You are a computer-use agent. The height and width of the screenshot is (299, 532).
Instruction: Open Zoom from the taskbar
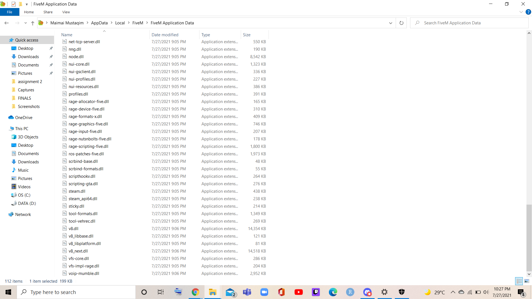click(264, 292)
